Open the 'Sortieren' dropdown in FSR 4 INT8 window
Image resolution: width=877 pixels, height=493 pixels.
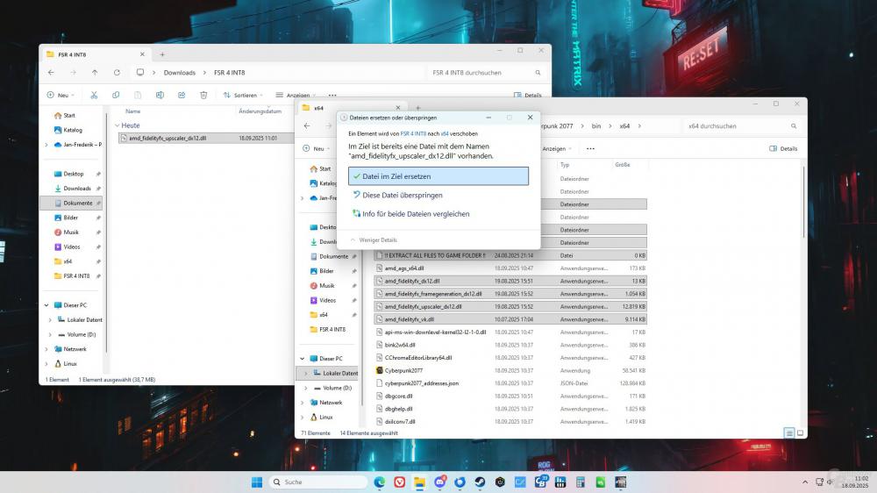239,95
